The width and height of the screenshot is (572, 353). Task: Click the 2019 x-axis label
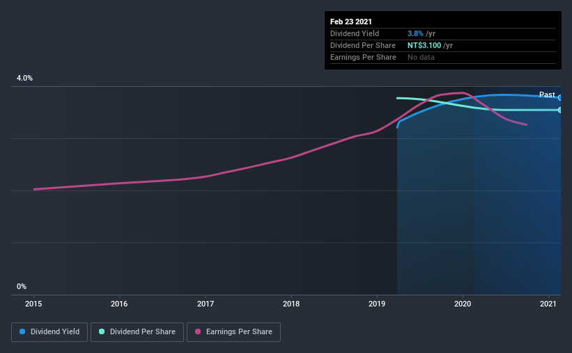[377, 304]
